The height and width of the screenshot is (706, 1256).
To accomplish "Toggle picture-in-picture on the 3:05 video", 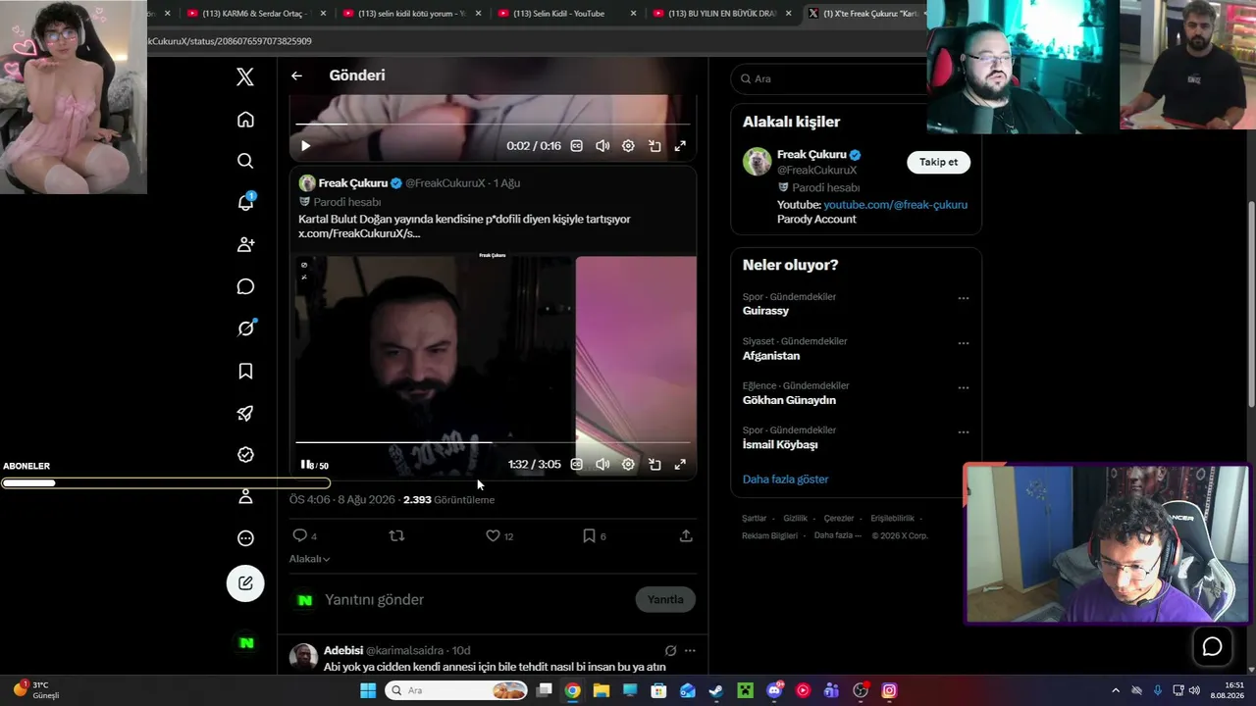I will pyautogui.click(x=654, y=464).
